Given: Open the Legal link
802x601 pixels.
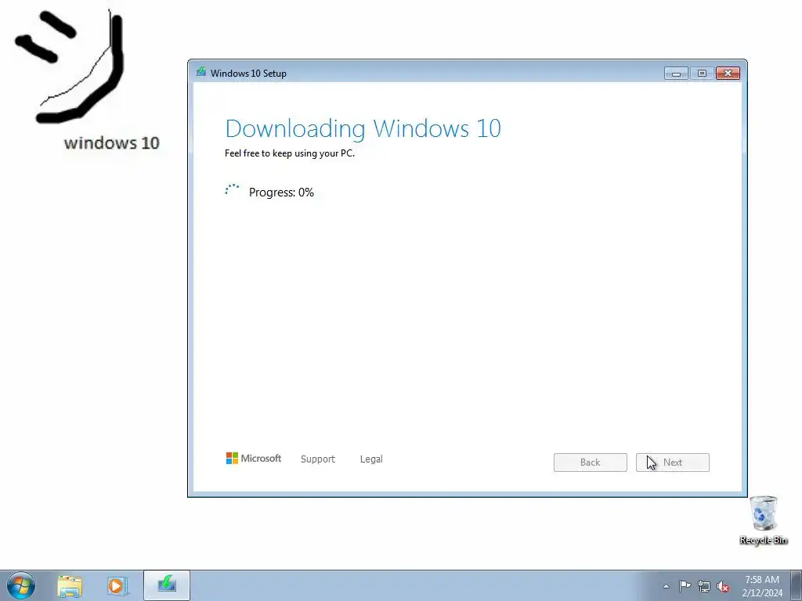Looking at the screenshot, I should [x=371, y=459].
